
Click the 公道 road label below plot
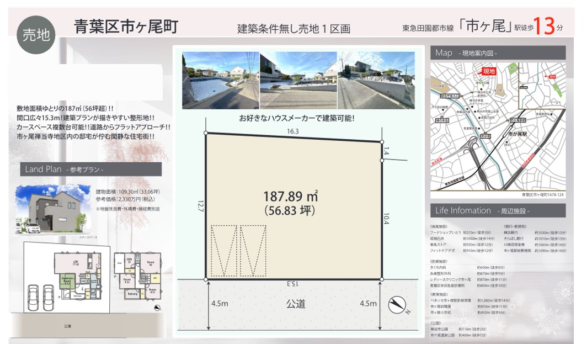295,304
